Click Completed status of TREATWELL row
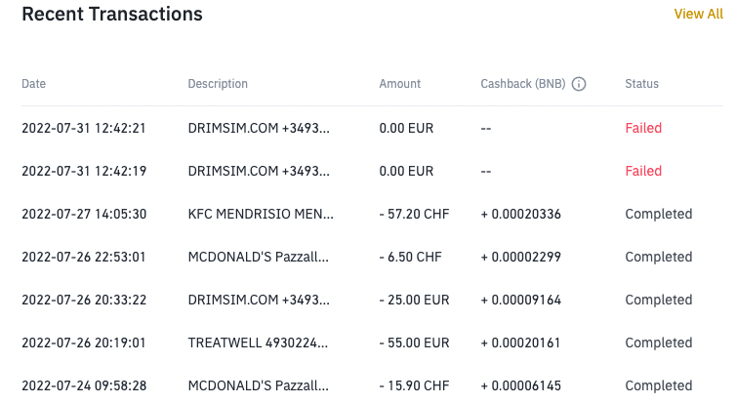The image size is (736, 403). [659, 343]
